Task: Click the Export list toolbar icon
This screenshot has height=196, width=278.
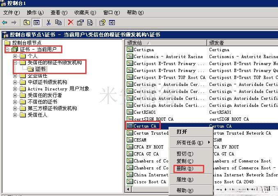Action: (x=90, y=23)
